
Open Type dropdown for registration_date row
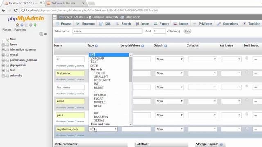(103, 129)
